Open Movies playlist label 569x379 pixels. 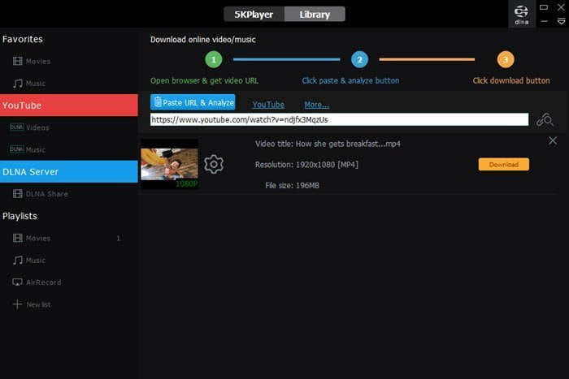(x=38, y=238)
